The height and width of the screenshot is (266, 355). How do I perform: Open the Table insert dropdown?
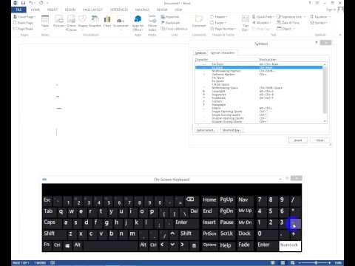point(45,23)
